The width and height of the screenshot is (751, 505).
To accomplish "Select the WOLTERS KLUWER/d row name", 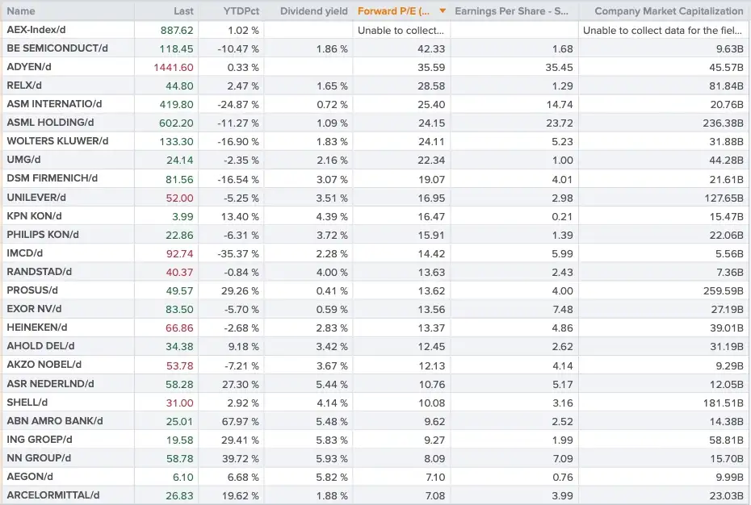I will point(57,141).
